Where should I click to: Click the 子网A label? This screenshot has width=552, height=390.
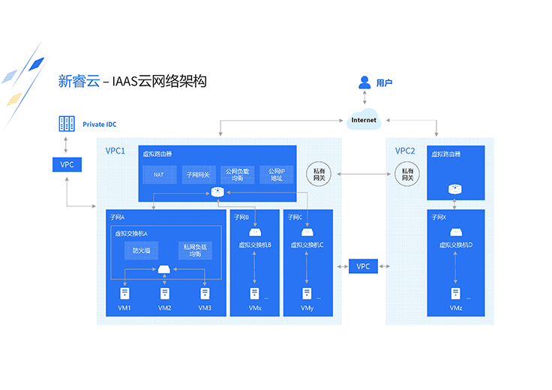point(117,217)
